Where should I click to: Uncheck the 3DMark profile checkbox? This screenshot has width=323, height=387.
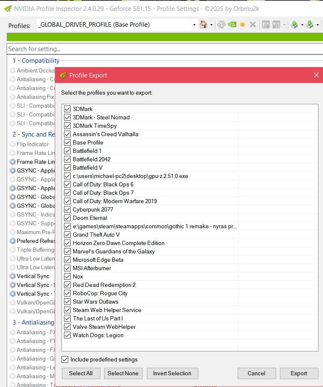click(67, 109)
